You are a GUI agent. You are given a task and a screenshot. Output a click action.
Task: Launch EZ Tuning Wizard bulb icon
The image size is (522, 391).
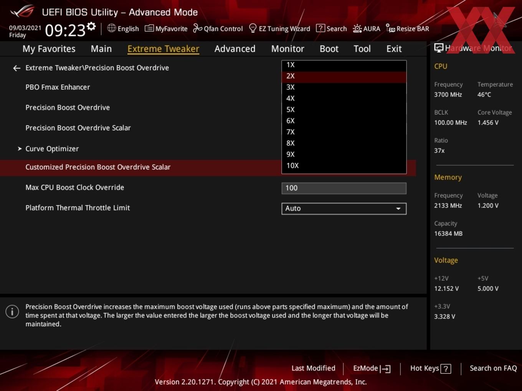[253, 28]
